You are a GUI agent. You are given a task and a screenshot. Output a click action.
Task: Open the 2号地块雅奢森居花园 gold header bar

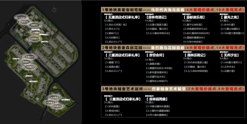[x=173, y=48]
